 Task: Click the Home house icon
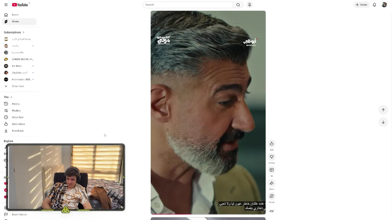[x=6, y=15]
